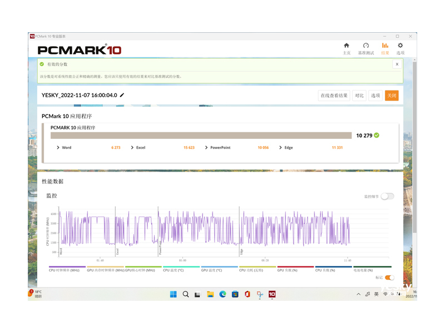Click the taskbar clock and date
This screenshot has width=445, height=333.
(x=411, y=294)
